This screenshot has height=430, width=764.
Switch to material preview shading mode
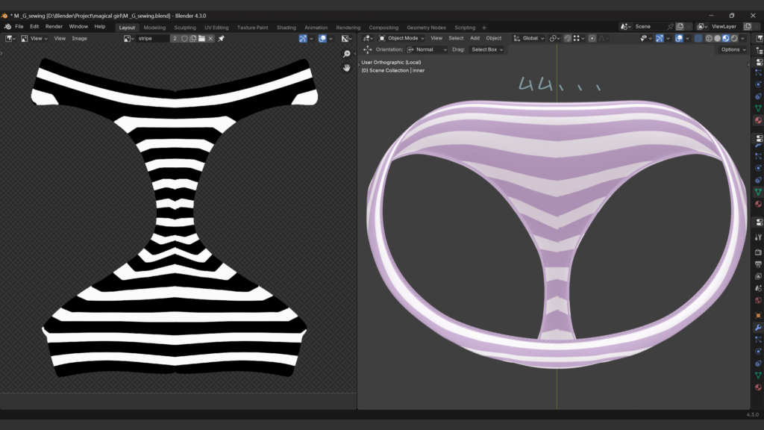point(726,38)
